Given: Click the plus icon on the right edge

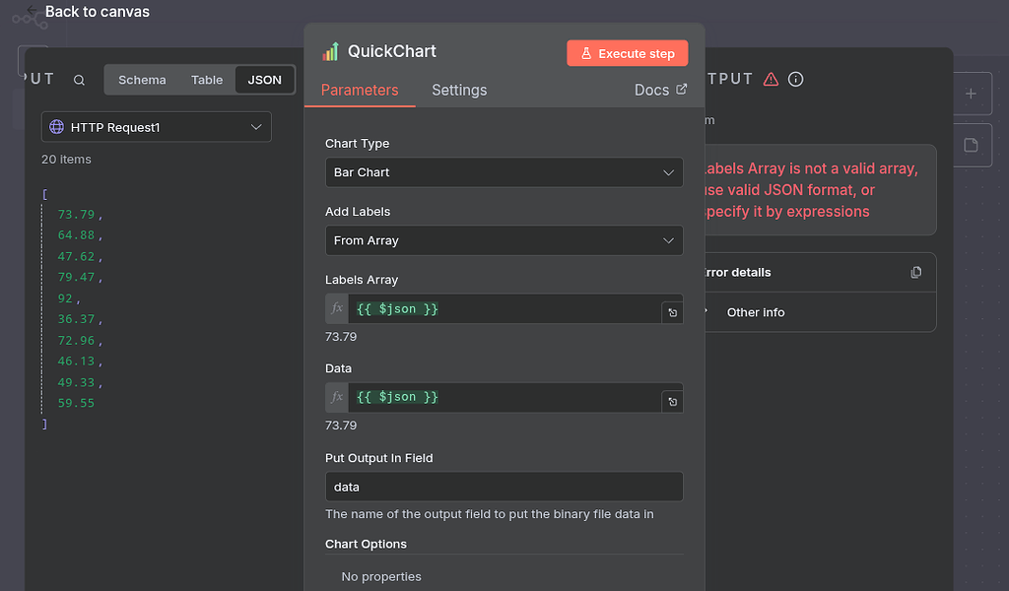Looking at the screenshot, I should pos(971,93).
